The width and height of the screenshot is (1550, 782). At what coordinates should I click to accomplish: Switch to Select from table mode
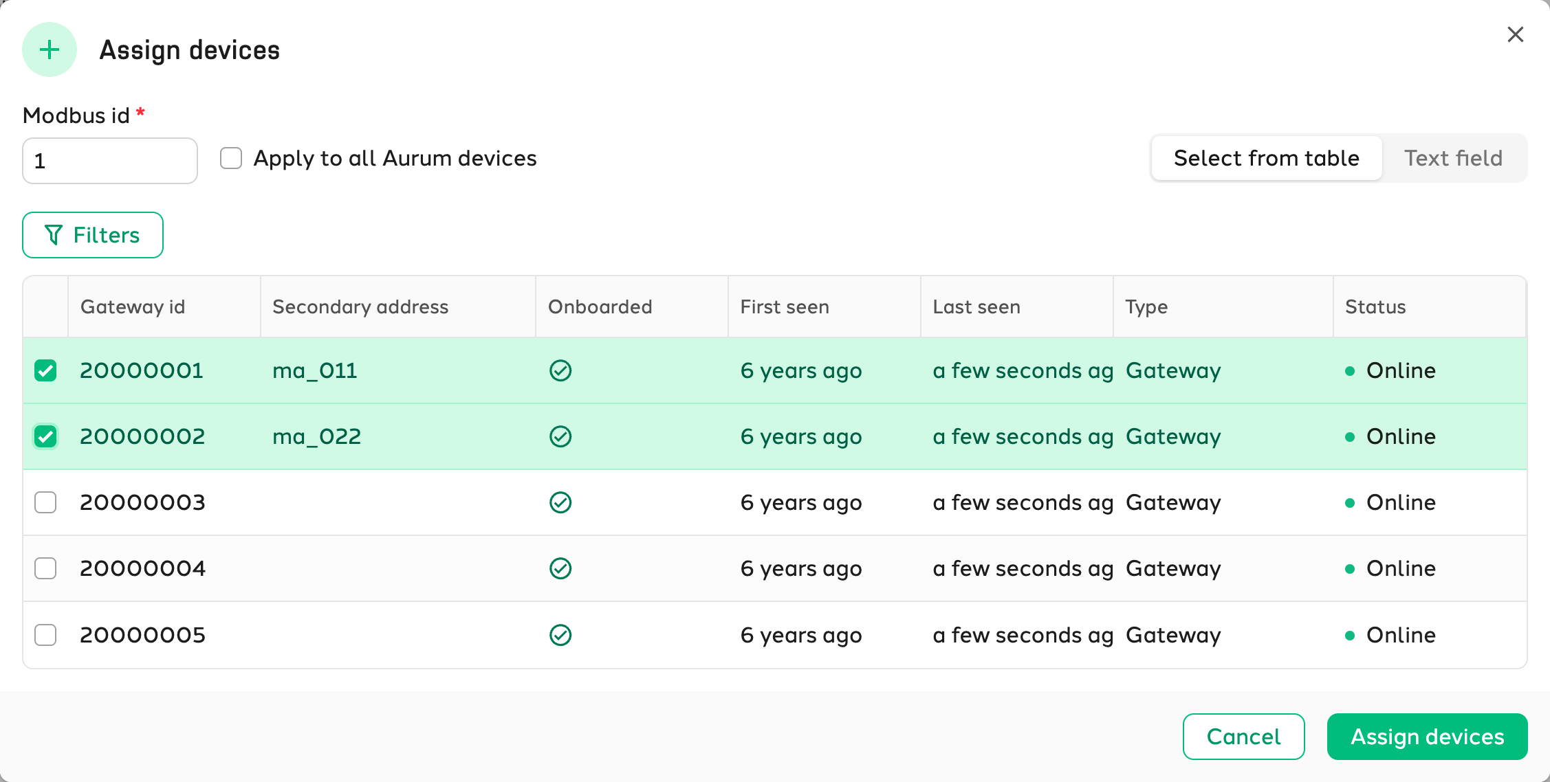pos(1267,158)
